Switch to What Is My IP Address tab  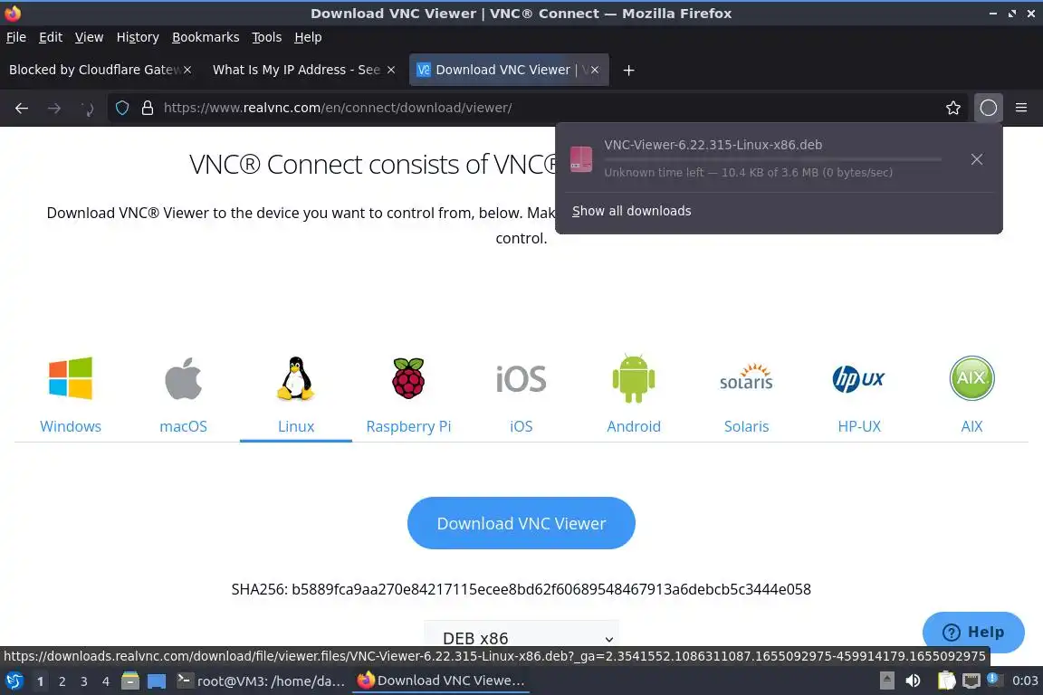click(296, 70)
